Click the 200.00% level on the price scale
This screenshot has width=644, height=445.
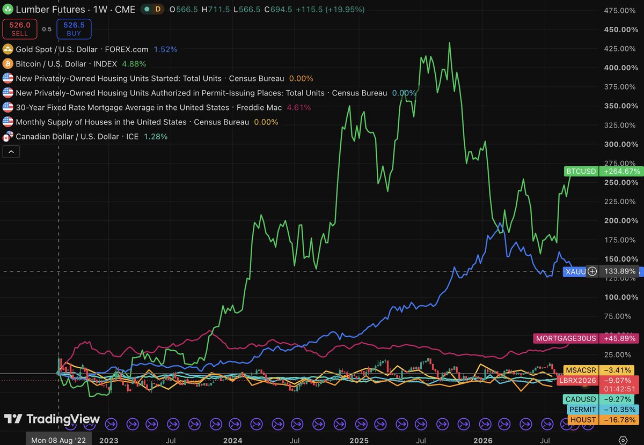(620, 220)
